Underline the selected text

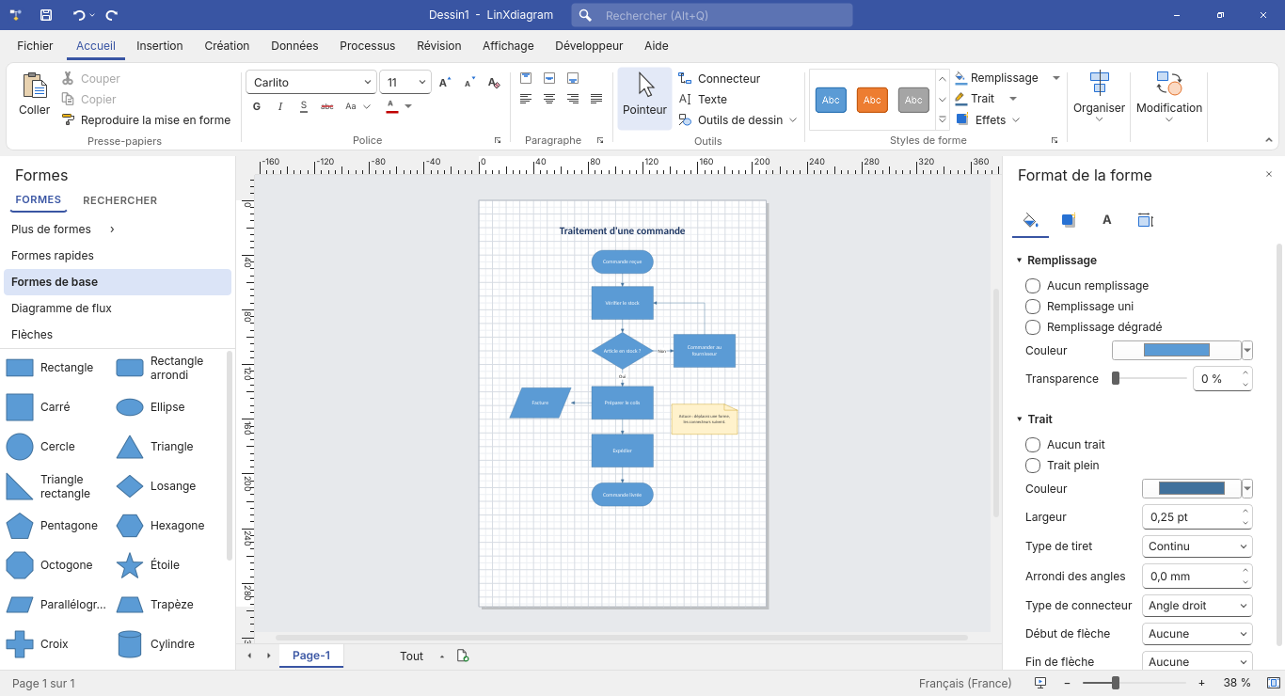[304, 106]
